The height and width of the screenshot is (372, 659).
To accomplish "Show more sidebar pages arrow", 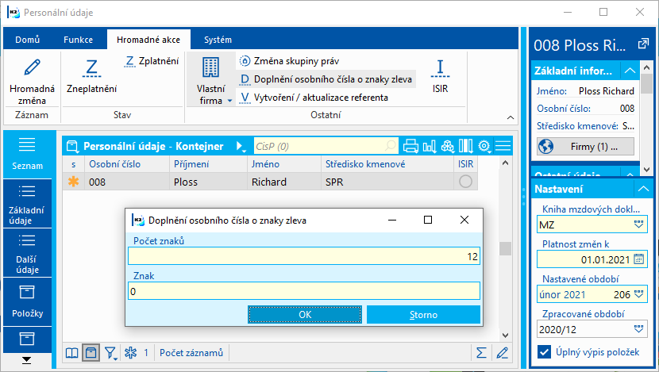I will point(26,360).
